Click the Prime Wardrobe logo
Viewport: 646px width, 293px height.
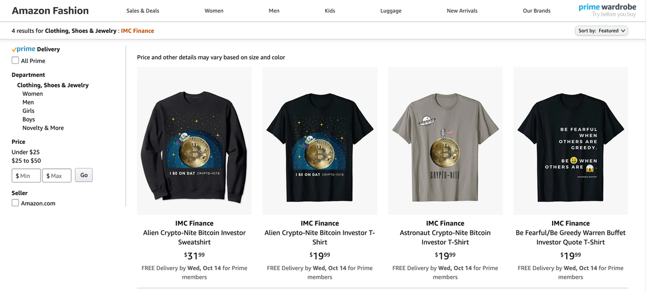[607, 10]
